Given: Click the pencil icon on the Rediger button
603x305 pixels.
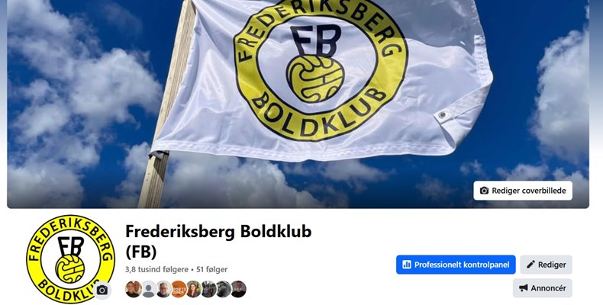Looking at the screenshot, I should [530, 265].
